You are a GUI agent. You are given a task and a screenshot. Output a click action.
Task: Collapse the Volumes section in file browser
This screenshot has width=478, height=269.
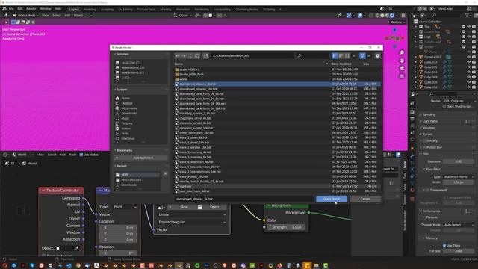115,54
